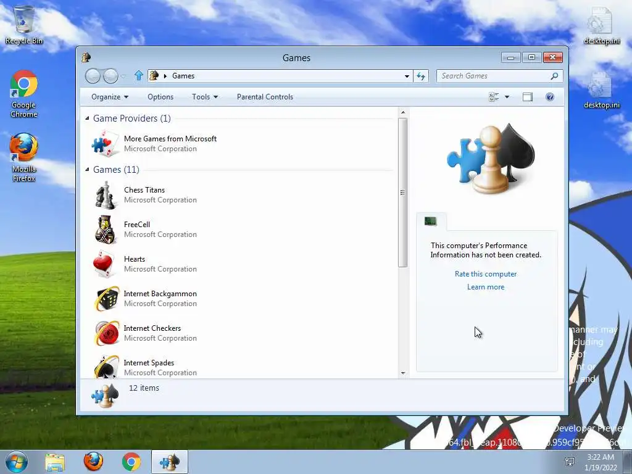
Task: Select More Games from Microsoft icon
Action: tap(105, 143)
